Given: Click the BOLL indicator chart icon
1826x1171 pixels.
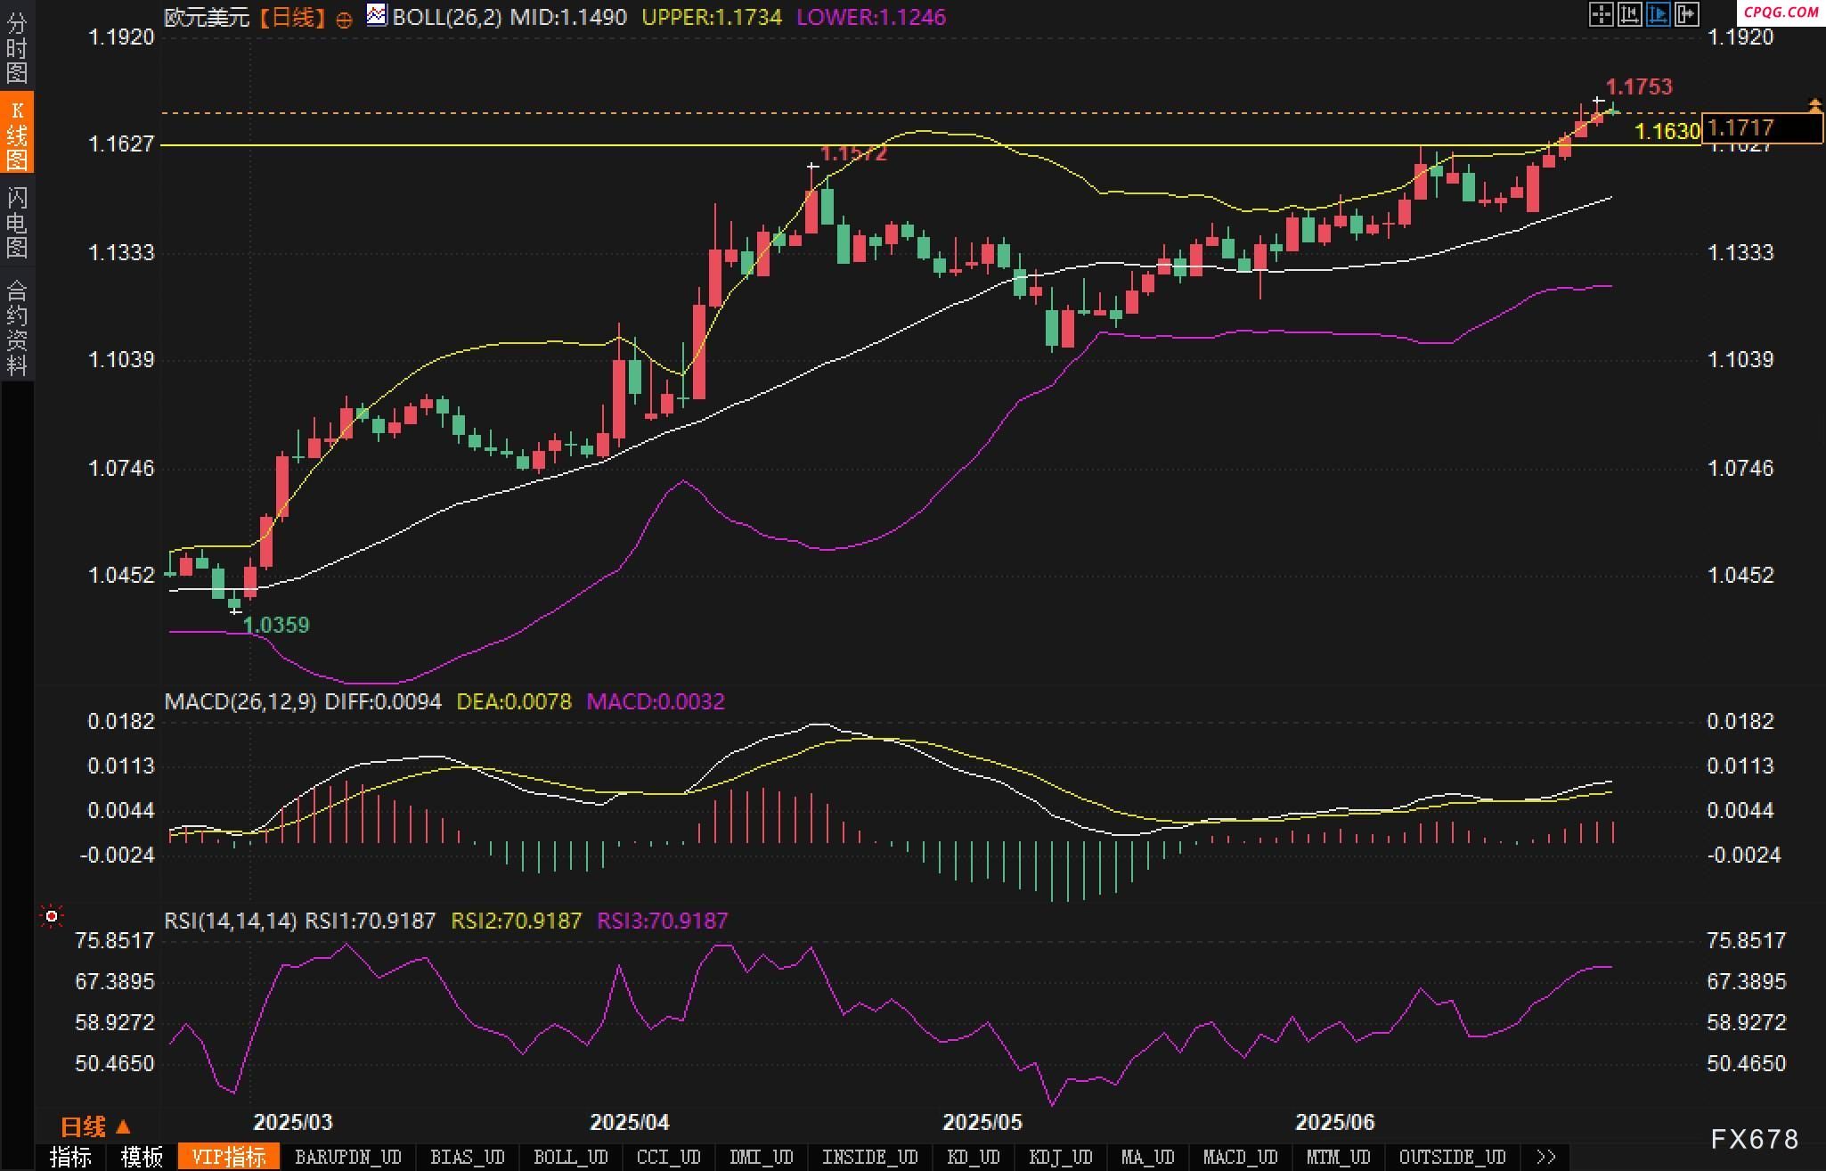Looking at the screenshot, I should 377,15.
